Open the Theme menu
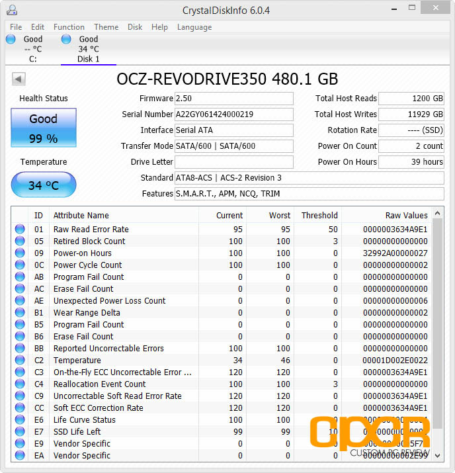 coord(106,27)
